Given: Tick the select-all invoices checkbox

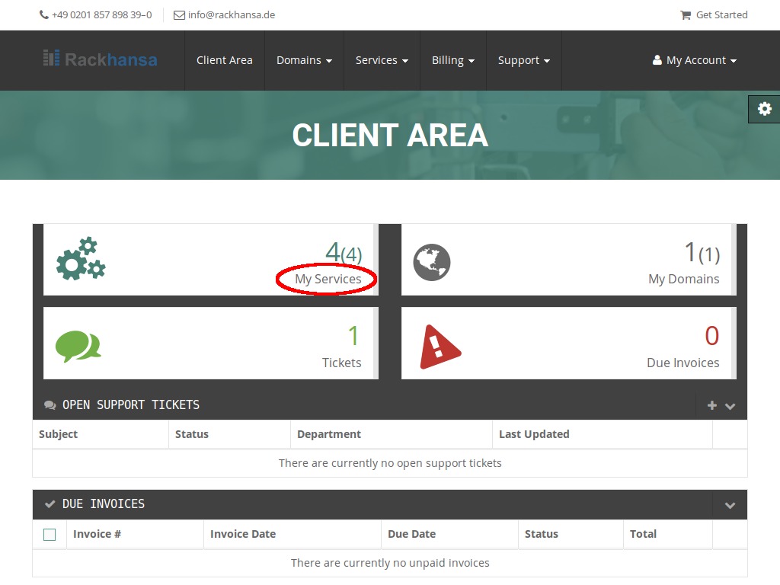Looking at the screenshot, I should click(50, 534).
